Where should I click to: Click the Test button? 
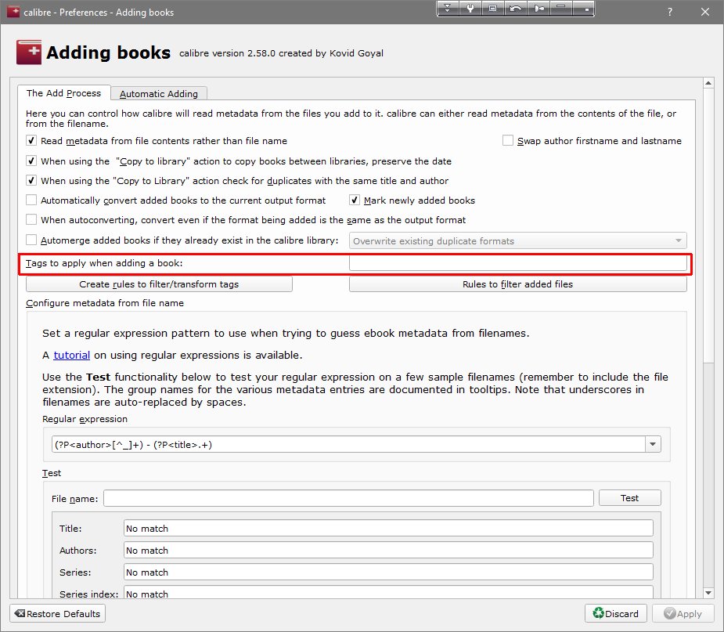click(x=629, y=497)
